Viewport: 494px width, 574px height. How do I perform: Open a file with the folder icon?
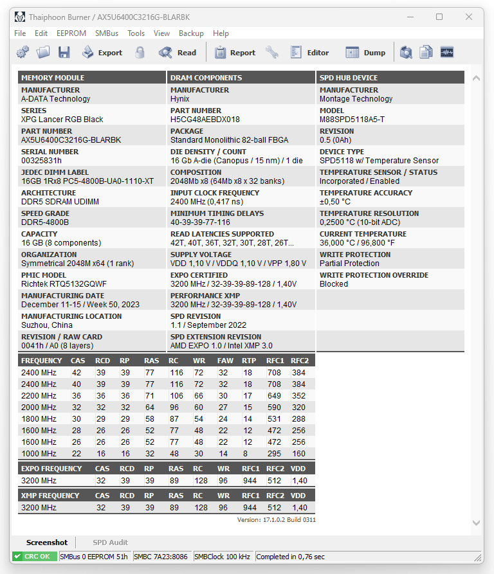43,52
